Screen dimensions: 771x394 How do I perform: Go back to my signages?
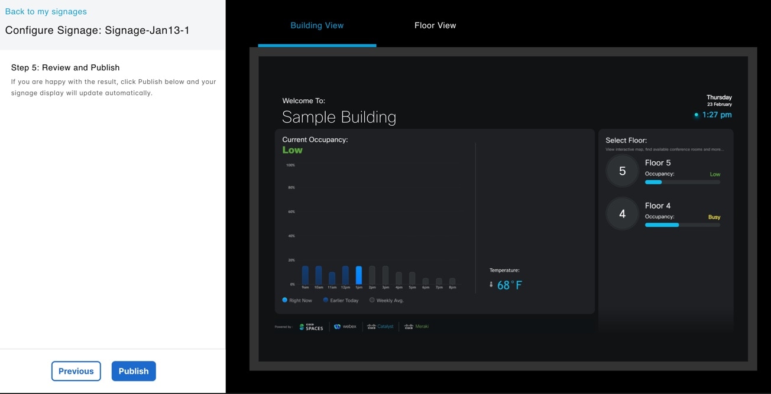click(x=46, y=11)
